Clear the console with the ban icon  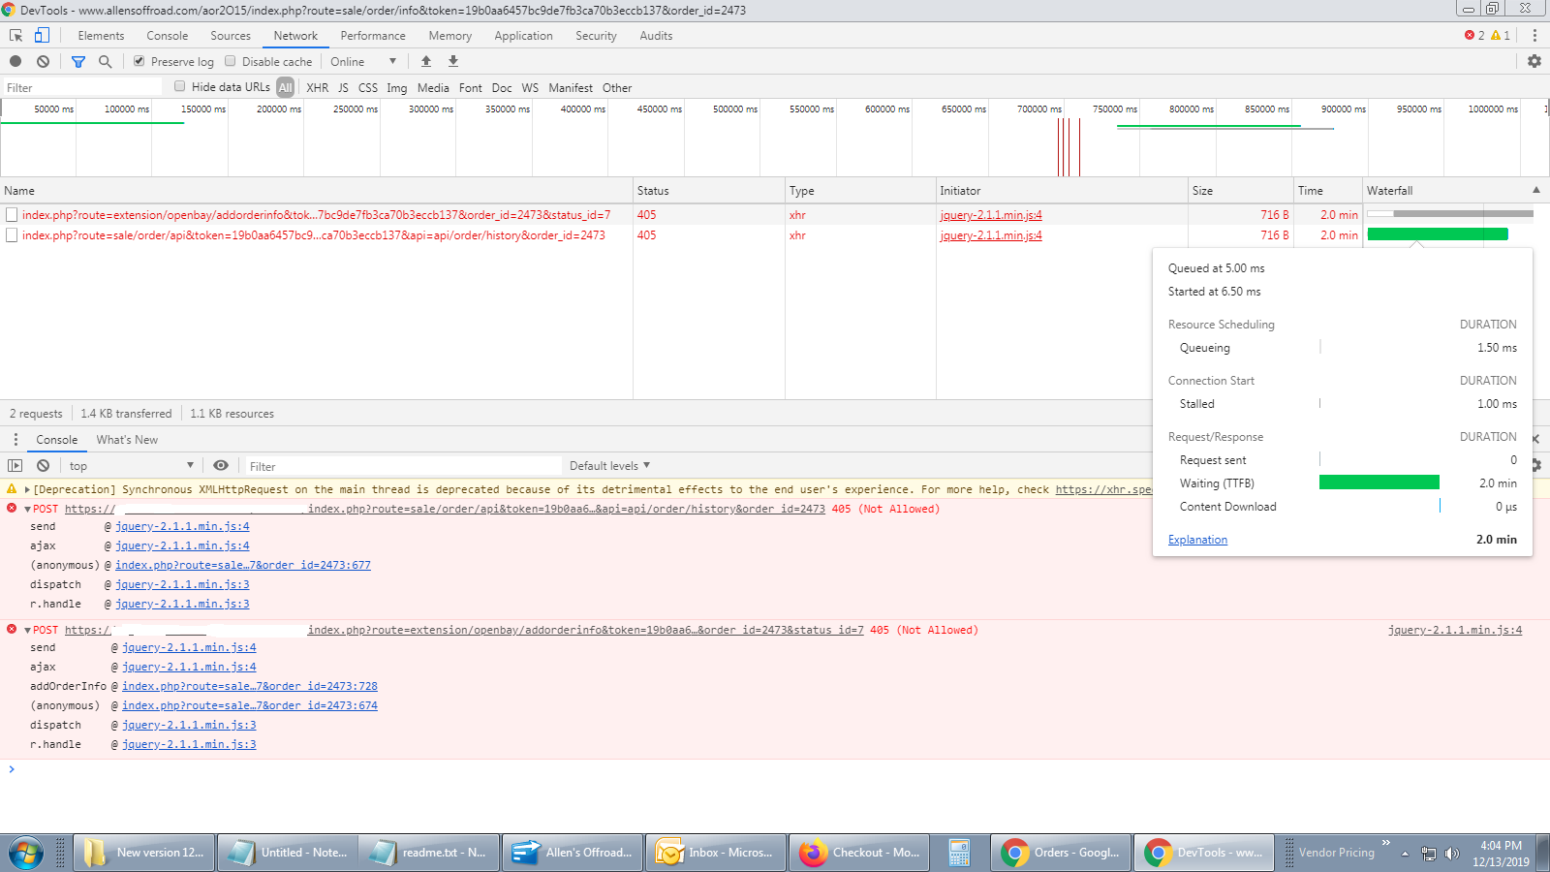43,465
